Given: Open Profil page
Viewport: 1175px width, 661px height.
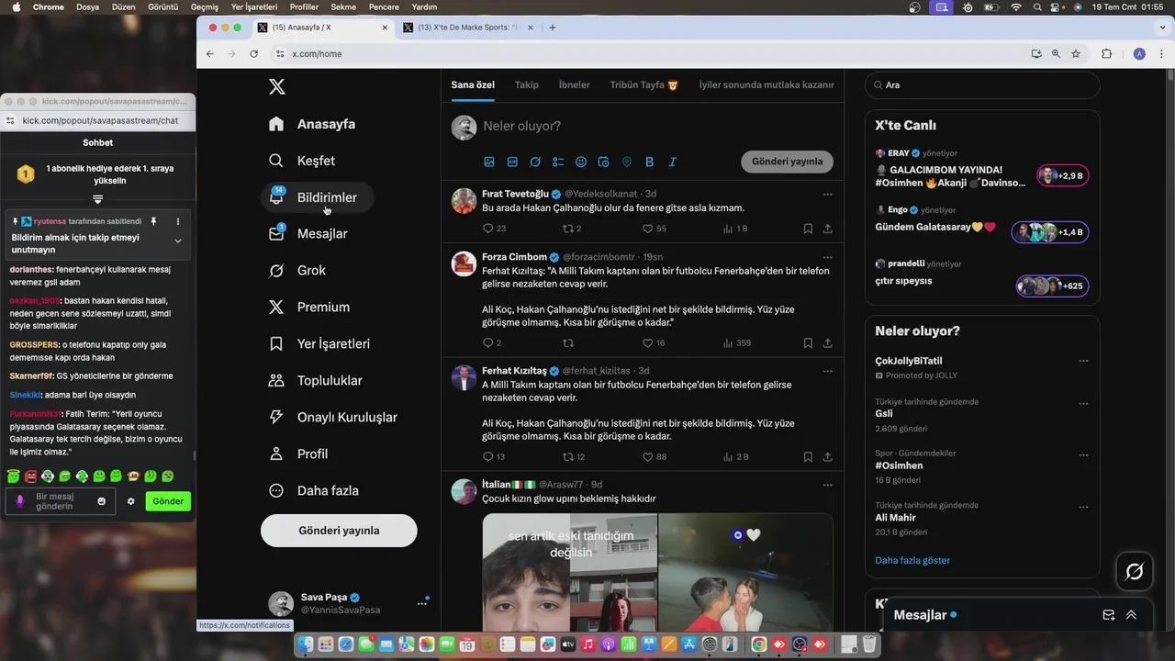Looking at the screenshot, I should 298,454.
